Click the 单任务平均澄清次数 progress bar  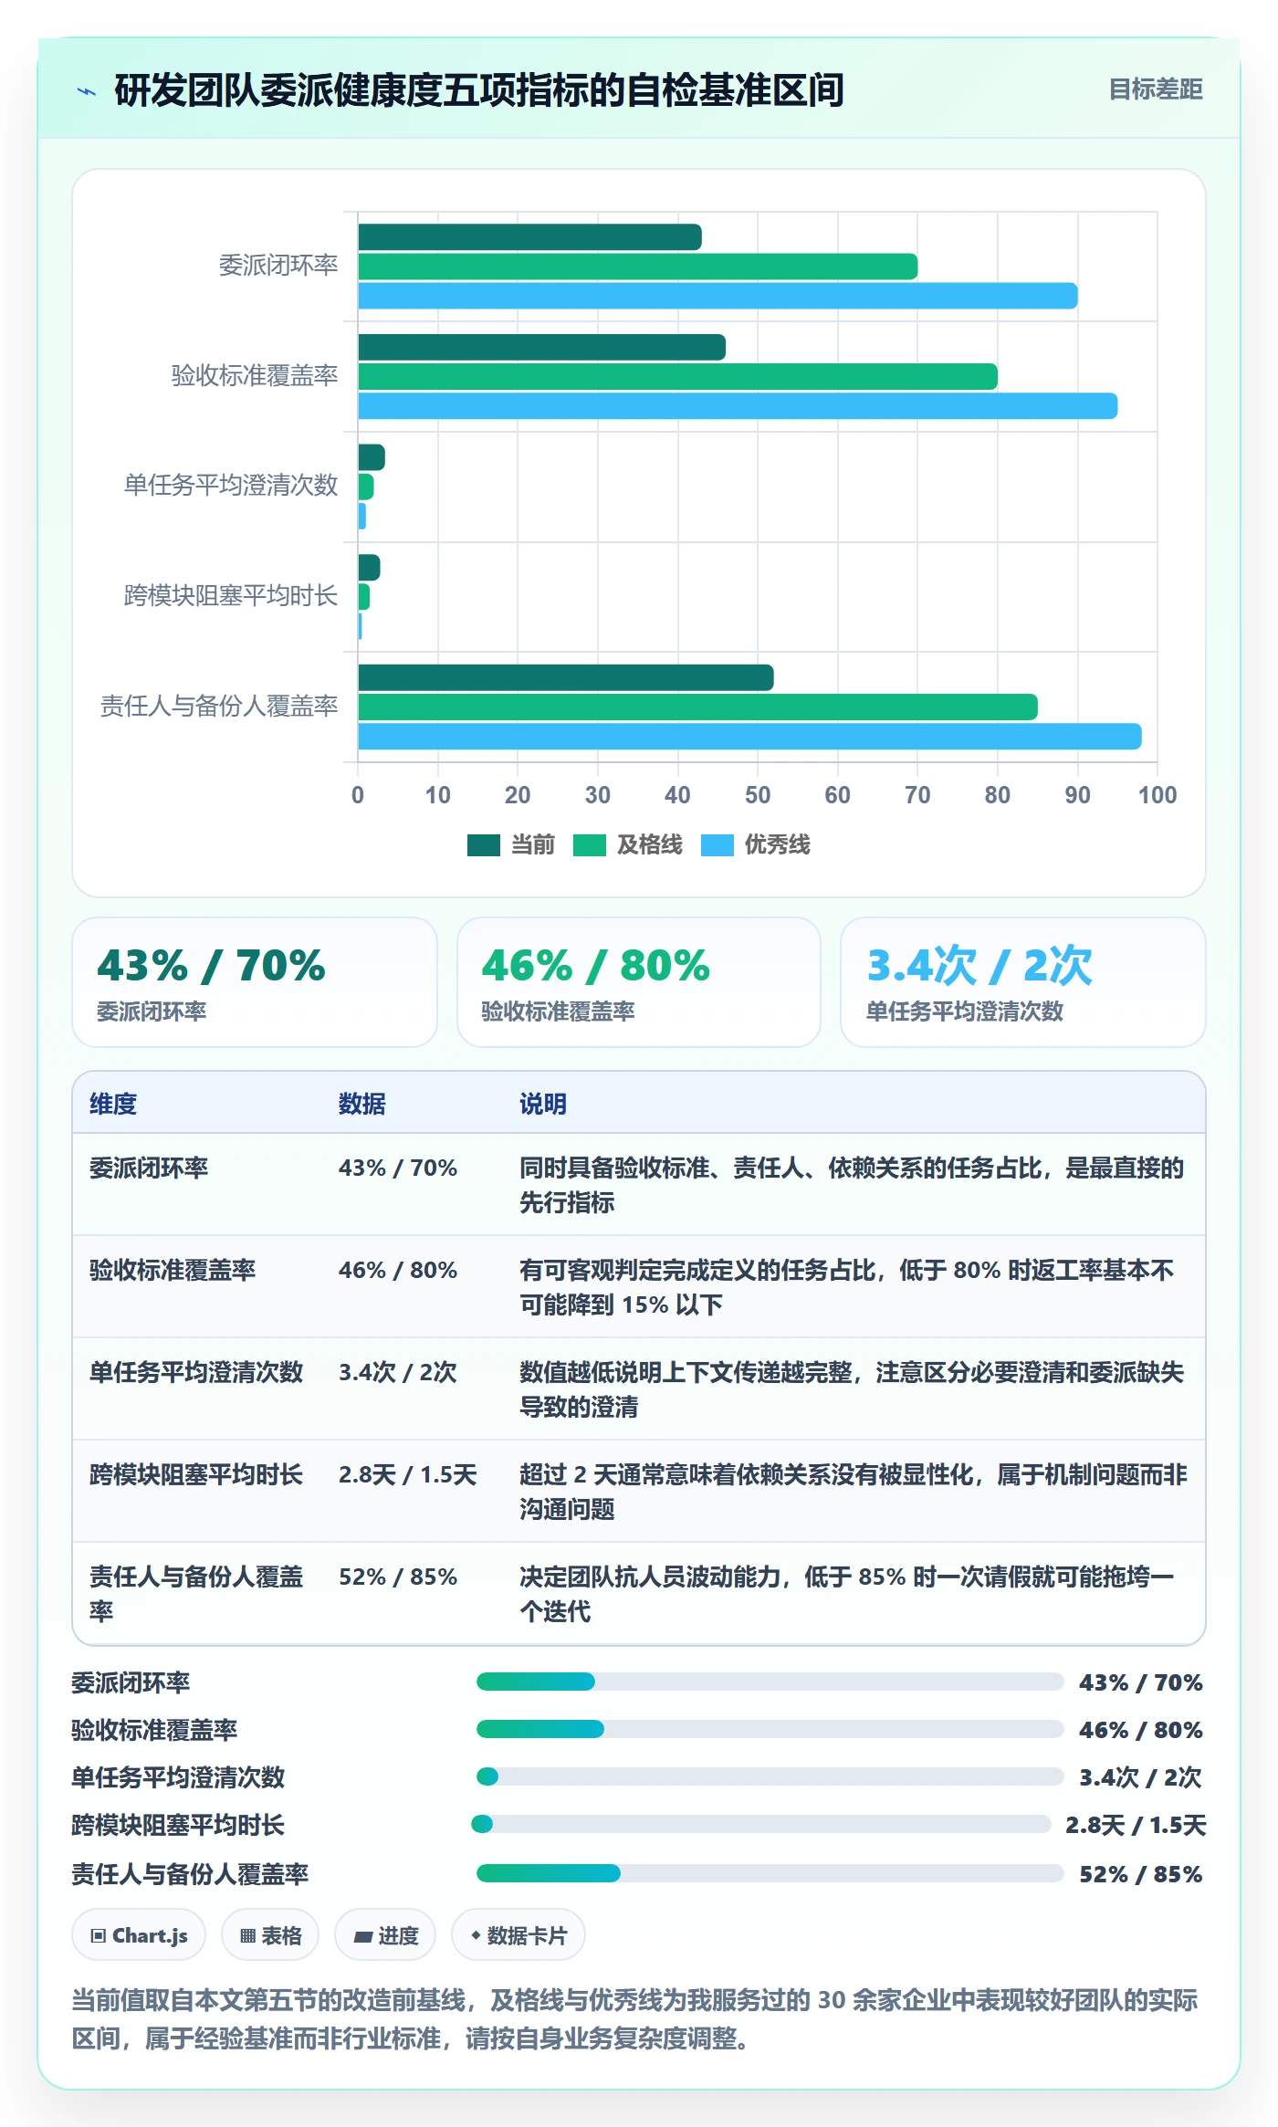[x=770, y=1776]
